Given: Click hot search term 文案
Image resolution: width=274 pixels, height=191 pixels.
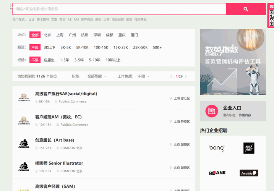Looking at the screenshot, I should click(54, 19).
